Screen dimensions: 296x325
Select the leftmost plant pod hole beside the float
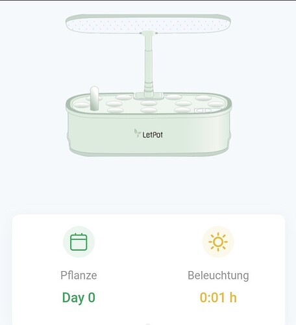pos(81,105)
